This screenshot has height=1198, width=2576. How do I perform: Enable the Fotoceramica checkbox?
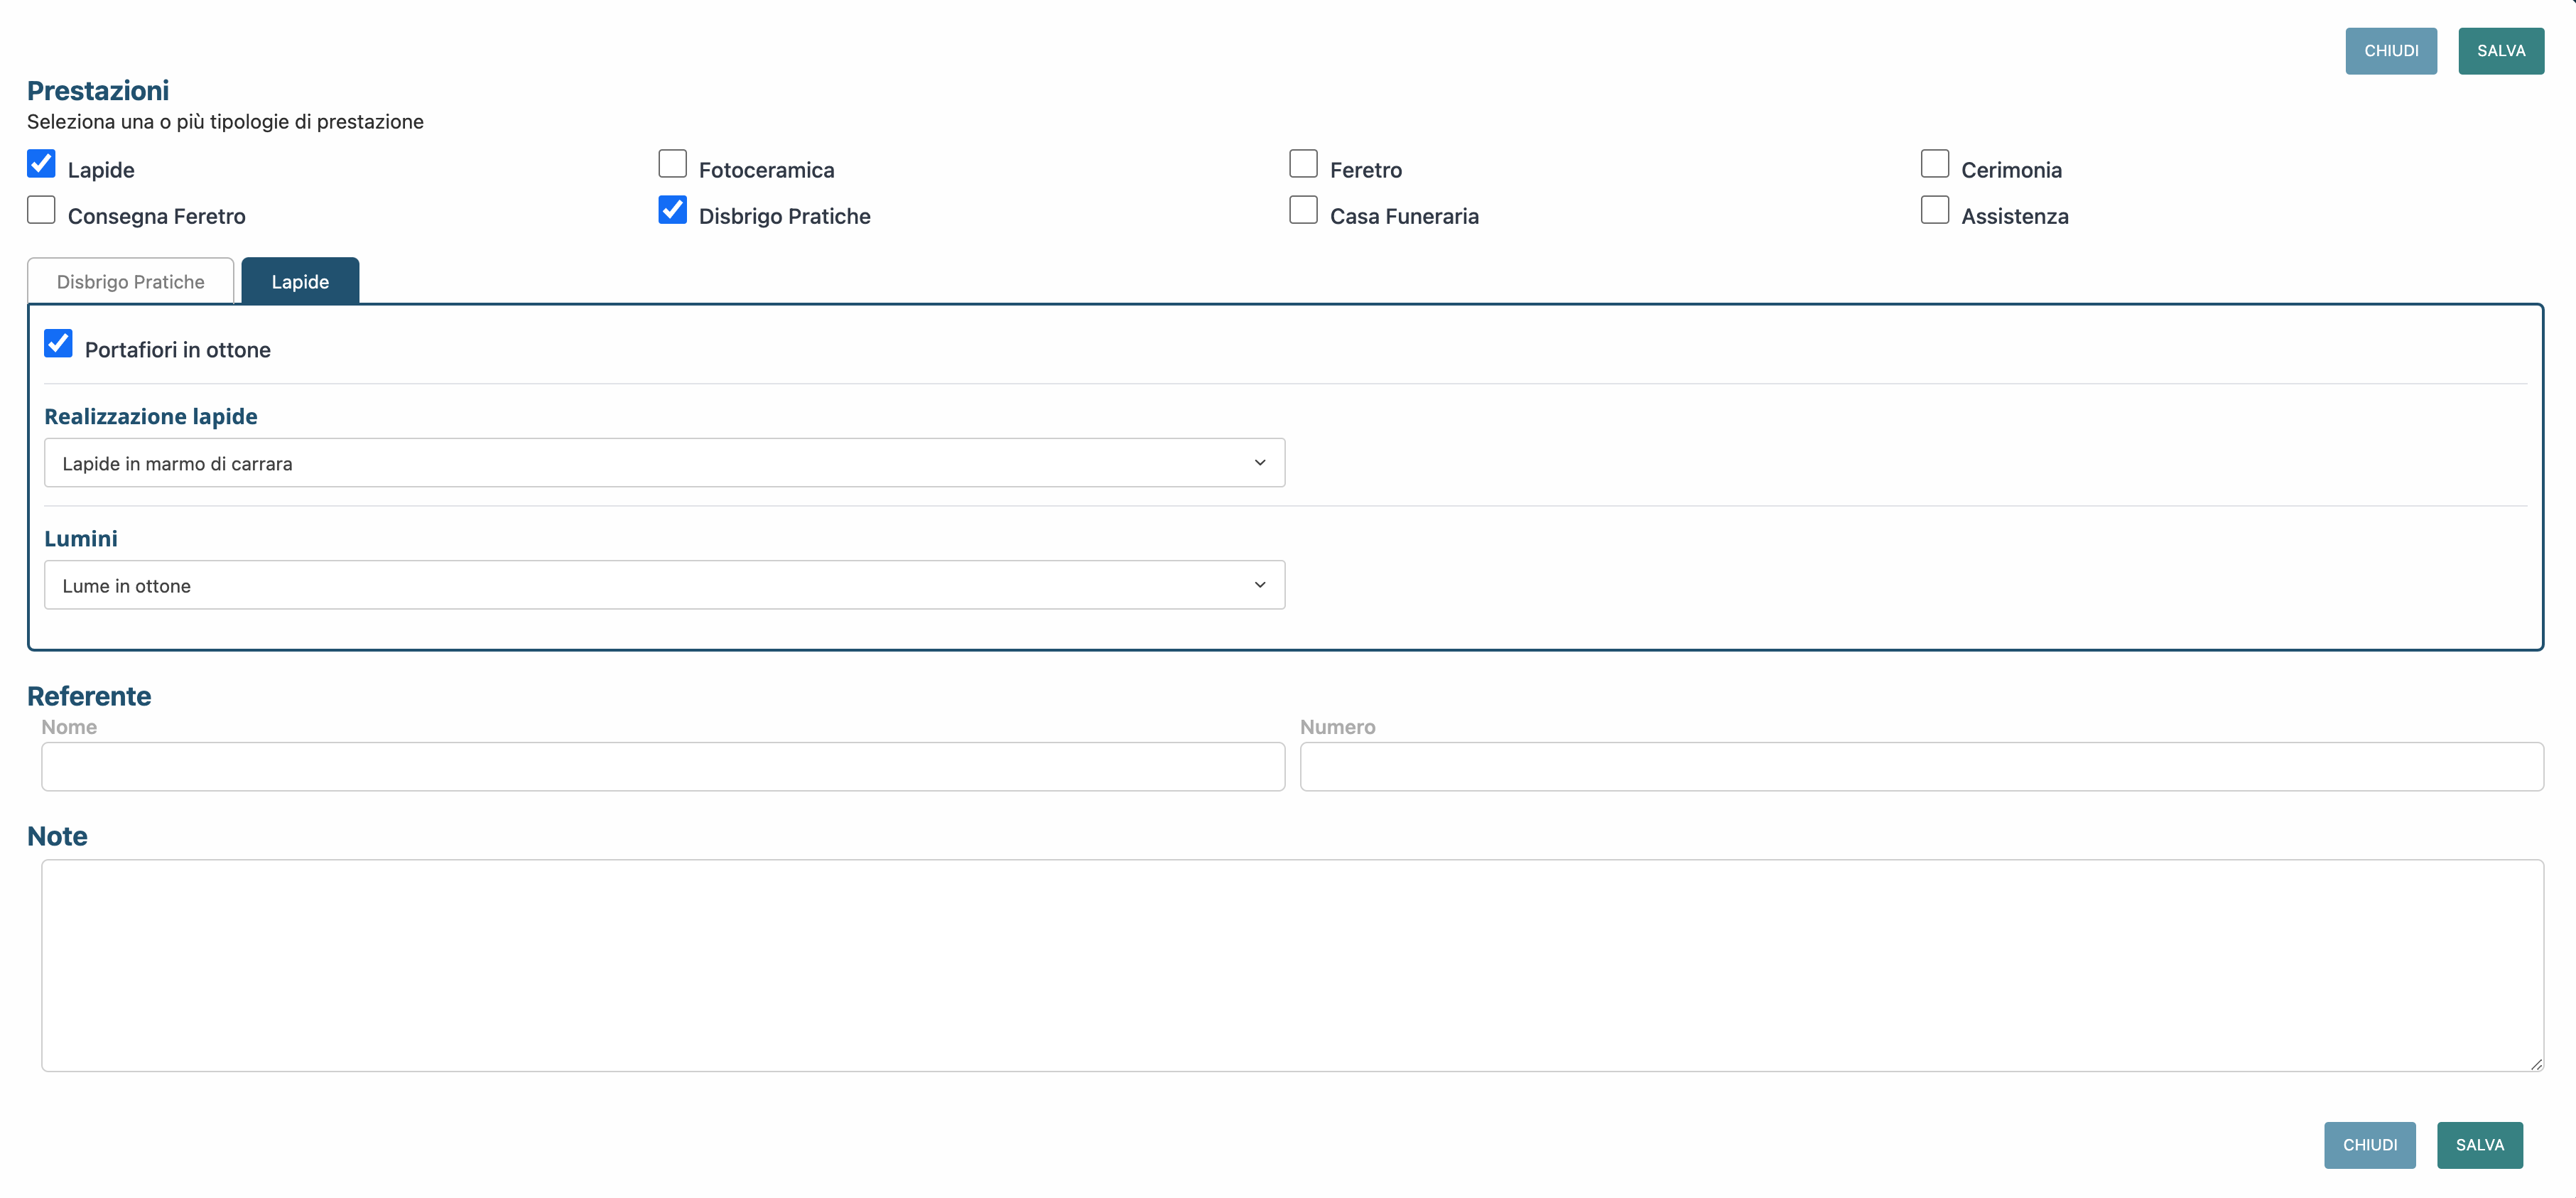672,164
